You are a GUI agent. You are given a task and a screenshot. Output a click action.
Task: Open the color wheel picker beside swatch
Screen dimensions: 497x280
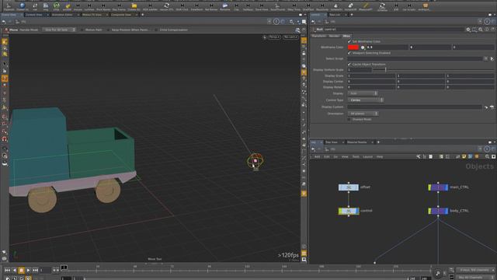(363, 47)
